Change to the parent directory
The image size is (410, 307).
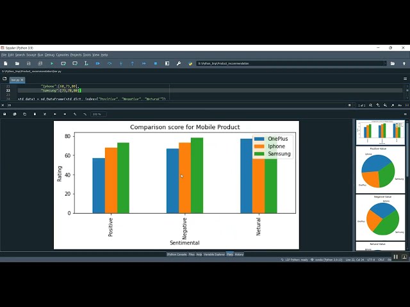tap(404, 63)
